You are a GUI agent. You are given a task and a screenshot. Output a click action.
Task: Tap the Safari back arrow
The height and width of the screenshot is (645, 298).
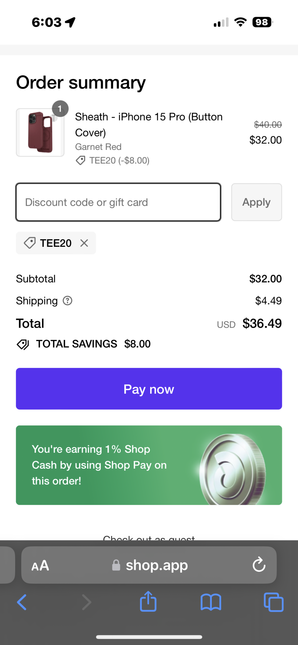pyautogui.click(x=22, y=602)
